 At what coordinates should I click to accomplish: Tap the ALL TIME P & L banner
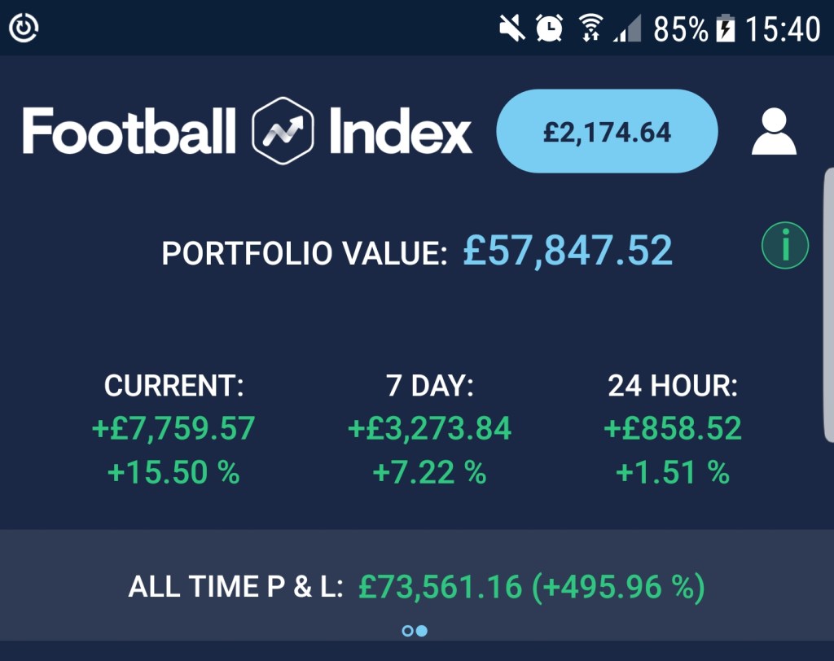click(416, 586)
